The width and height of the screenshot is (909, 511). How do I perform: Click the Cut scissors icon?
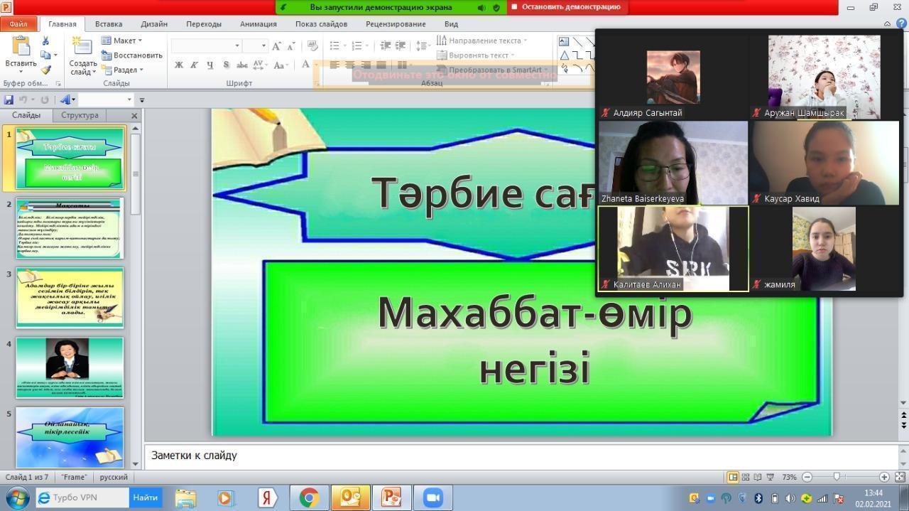[46, 41]
